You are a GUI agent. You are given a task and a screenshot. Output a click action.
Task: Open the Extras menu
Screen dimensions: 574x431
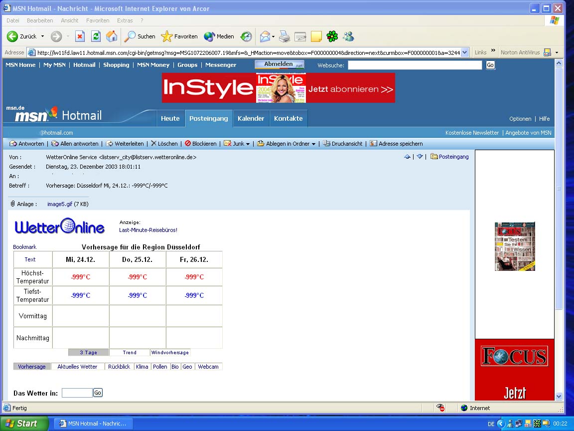click(125, 20)
